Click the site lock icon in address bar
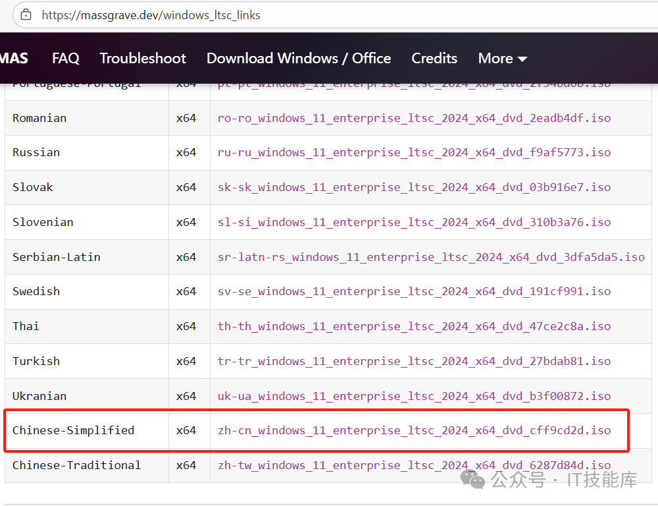 point(25,14)
